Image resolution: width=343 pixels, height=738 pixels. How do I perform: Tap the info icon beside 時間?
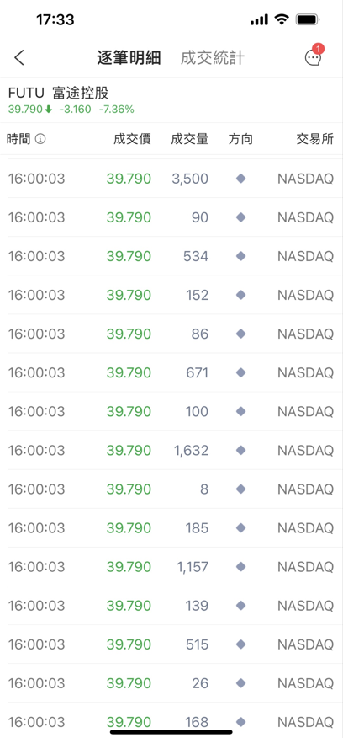coord(40,139)
